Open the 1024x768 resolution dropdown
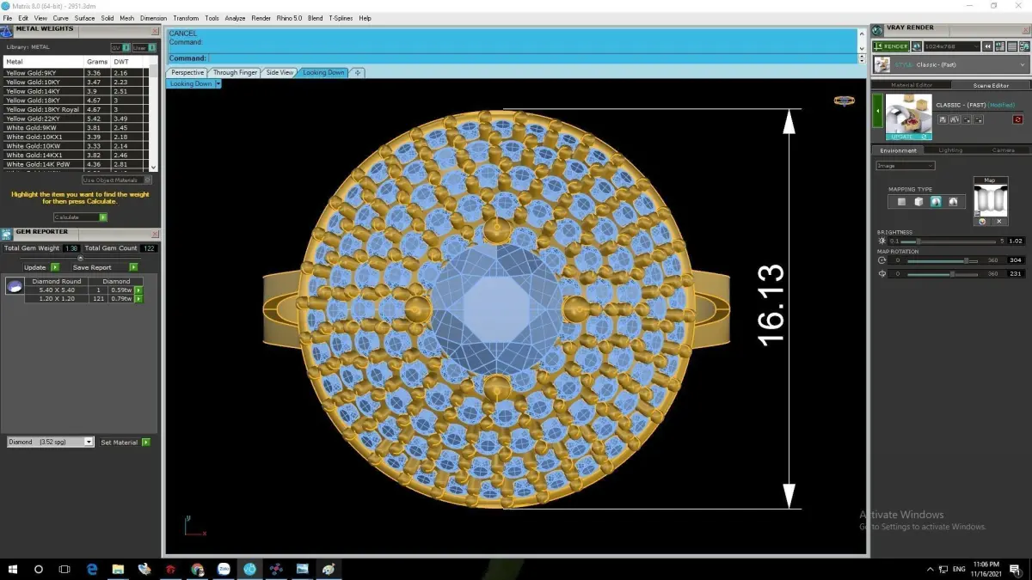The width and height of the screenshot is (1032, 580). click(x=952, y=46)
